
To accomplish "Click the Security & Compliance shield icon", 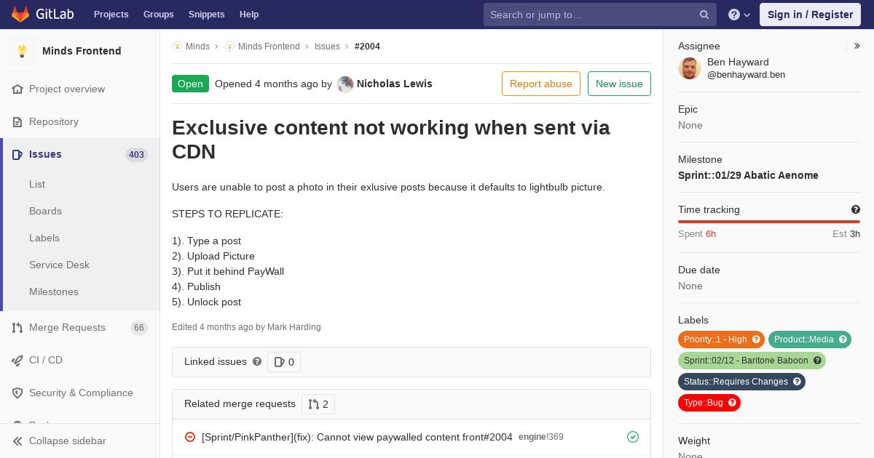I will click(x=17, y=393).
